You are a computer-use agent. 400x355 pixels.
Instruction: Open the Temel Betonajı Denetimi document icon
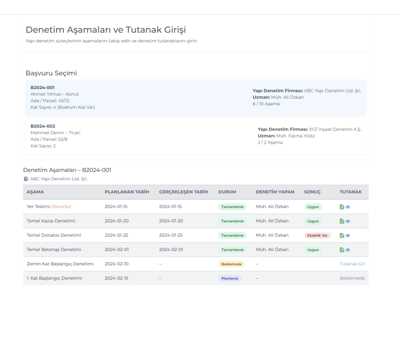coord(342,250)
